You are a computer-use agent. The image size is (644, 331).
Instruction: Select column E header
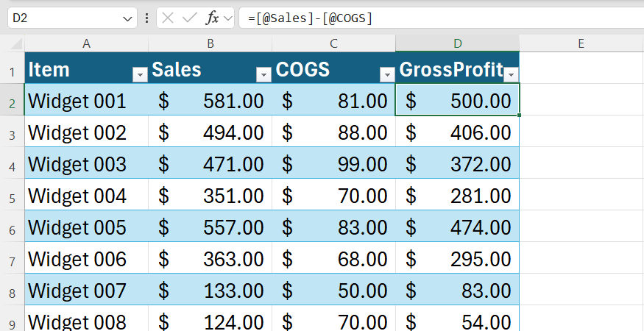581,43
